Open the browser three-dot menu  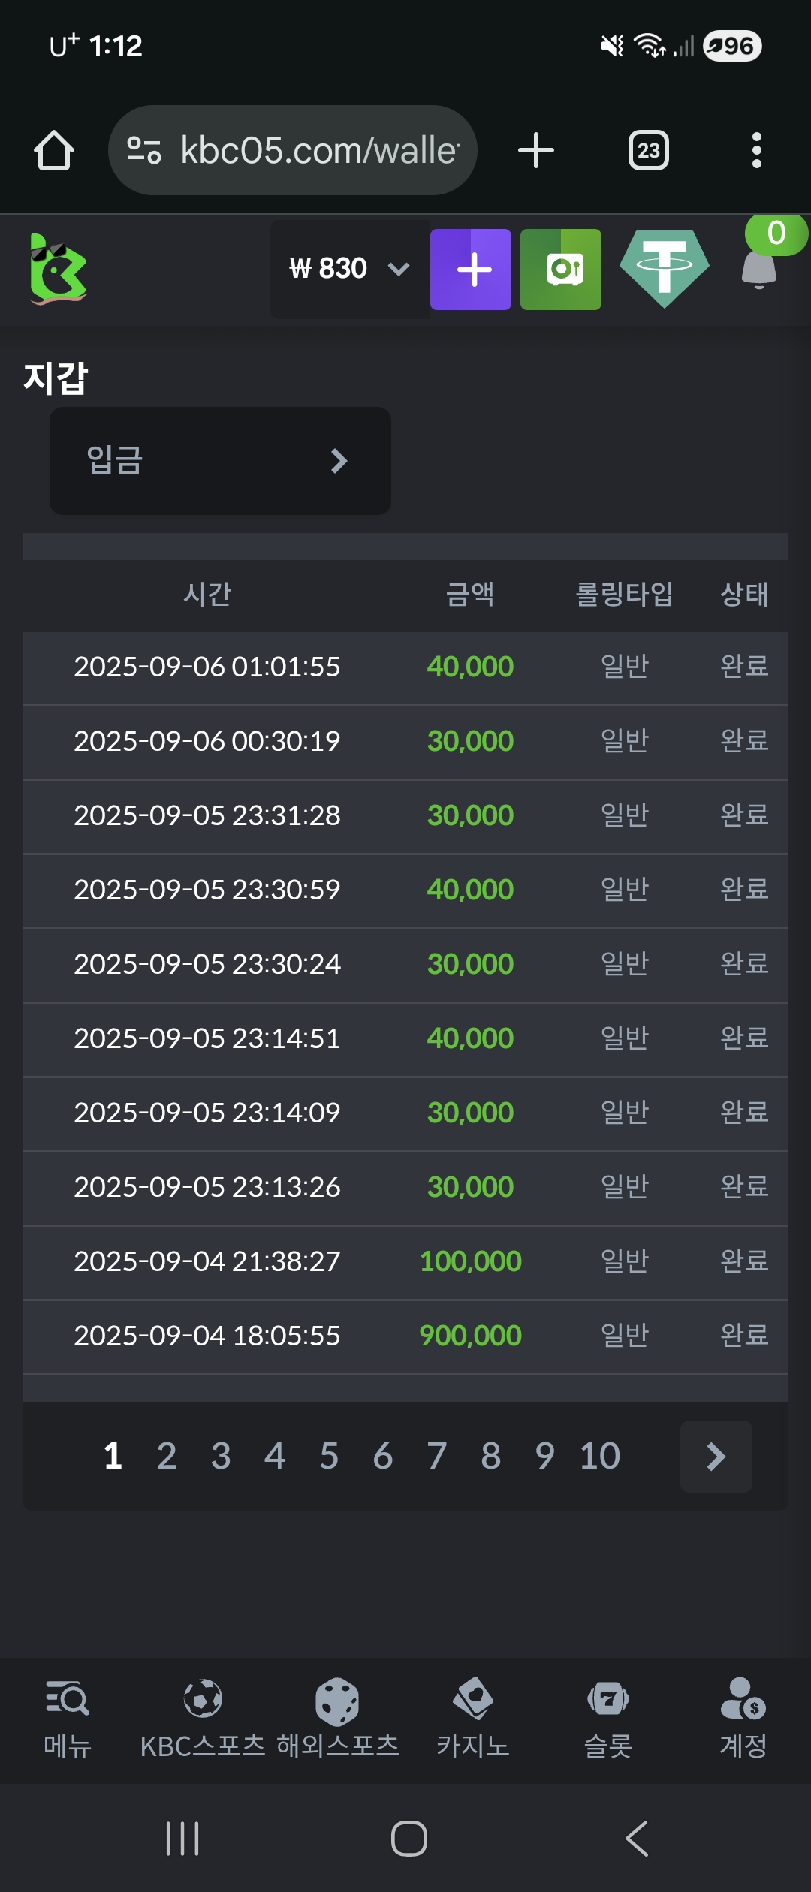tap(756, 150)
